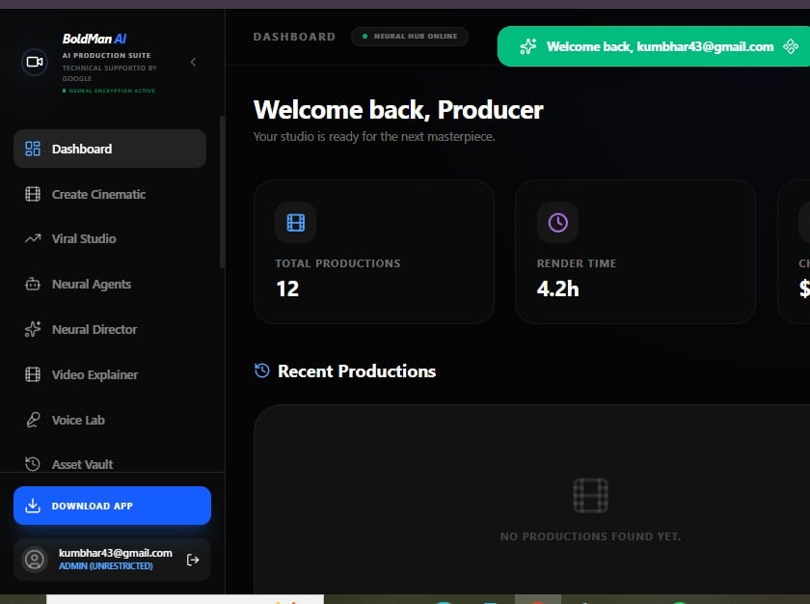Click the Neural Director sparkle icon

tap(33, 329)
